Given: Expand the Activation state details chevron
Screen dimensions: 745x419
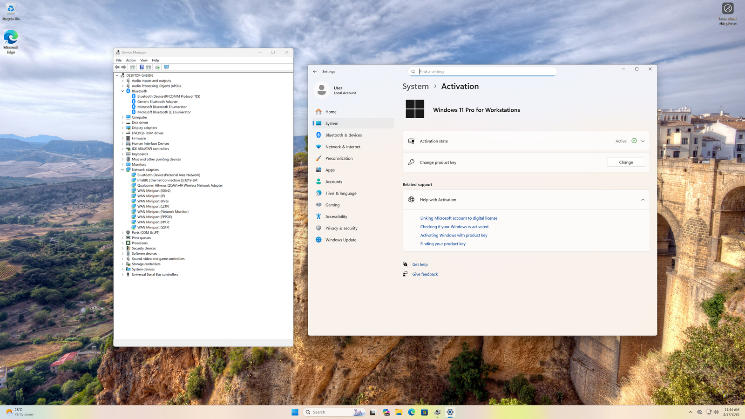Looking at the screenshot, I should (643, 141).
